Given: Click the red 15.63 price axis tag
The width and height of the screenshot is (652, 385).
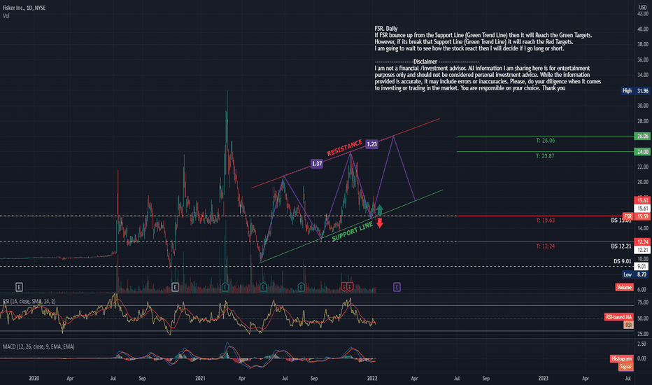Looking at the screenshot, I should point(642,200).
